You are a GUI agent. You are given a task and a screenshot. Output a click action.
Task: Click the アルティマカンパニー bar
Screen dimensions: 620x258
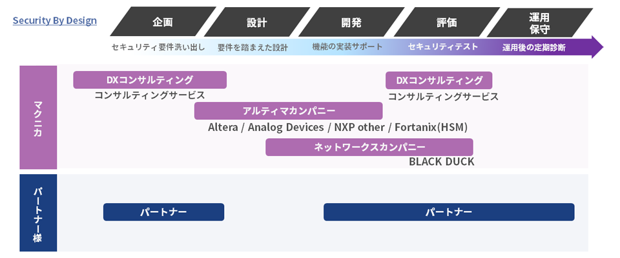point(288,111)
